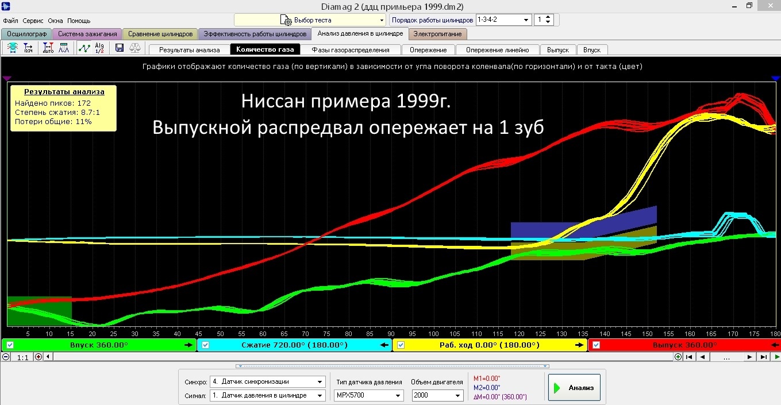Step forward one frame with right arrow
781x405 pixels.
point(749,357)
